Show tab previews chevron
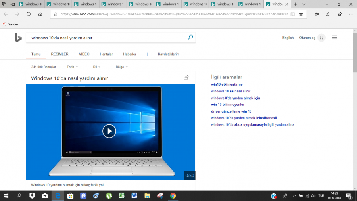Image resolution: width=357 pixels, height=201 pixels. tap(304, 4)
